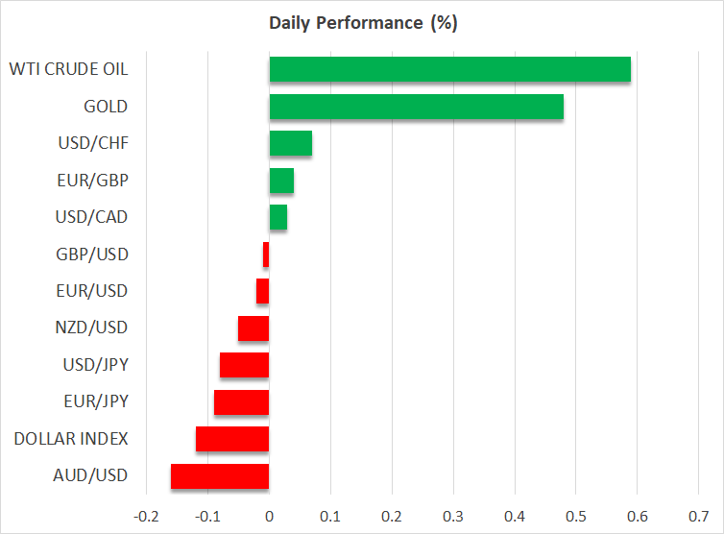Click the GBP/USD category label
Image resolution: width=724 pixels, height=534 pixels.
click(x=93, y=255)
